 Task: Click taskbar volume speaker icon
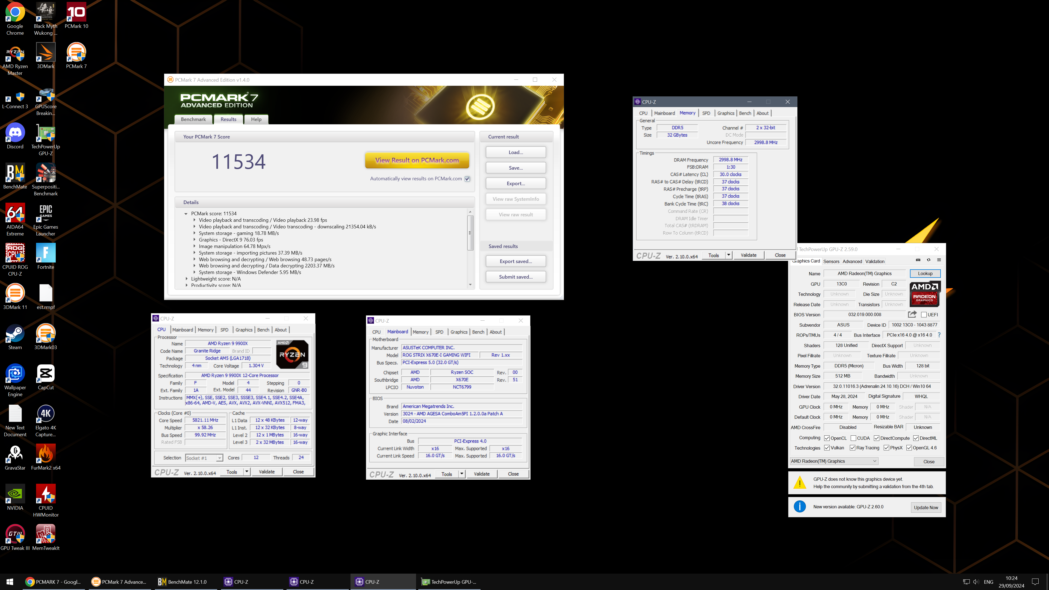(976, 582)
